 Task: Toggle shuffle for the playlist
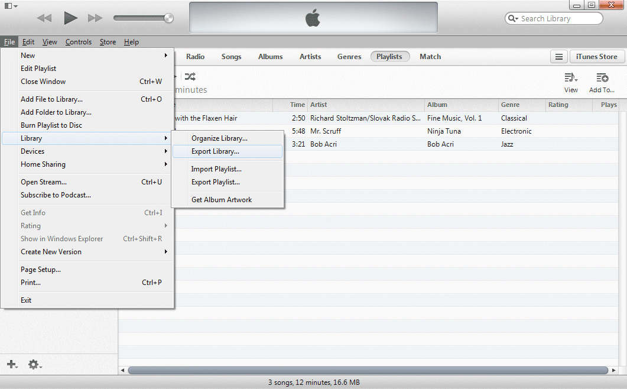[x=190, y=76]
